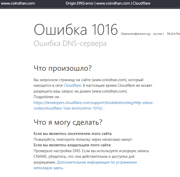Click the 'Подробнее см.' text
This screenshot has width=180, height=177.
pos(47,97)
